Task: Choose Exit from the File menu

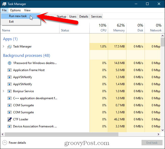Action: click(20, 22)
